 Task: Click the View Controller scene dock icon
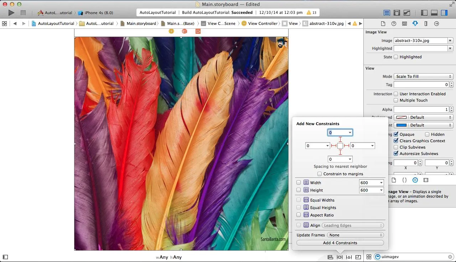[171, 31]
